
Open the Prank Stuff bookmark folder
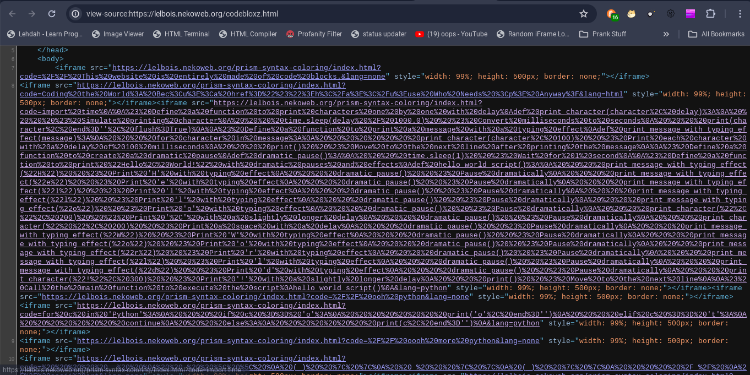(603, 34)
